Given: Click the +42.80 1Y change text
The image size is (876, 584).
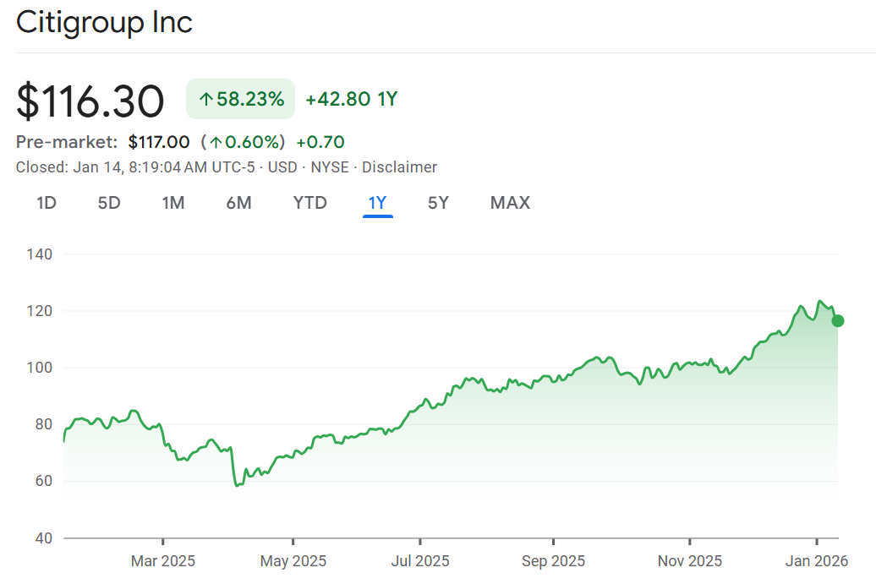Looking at the screenshot, I should pos(351,100).
